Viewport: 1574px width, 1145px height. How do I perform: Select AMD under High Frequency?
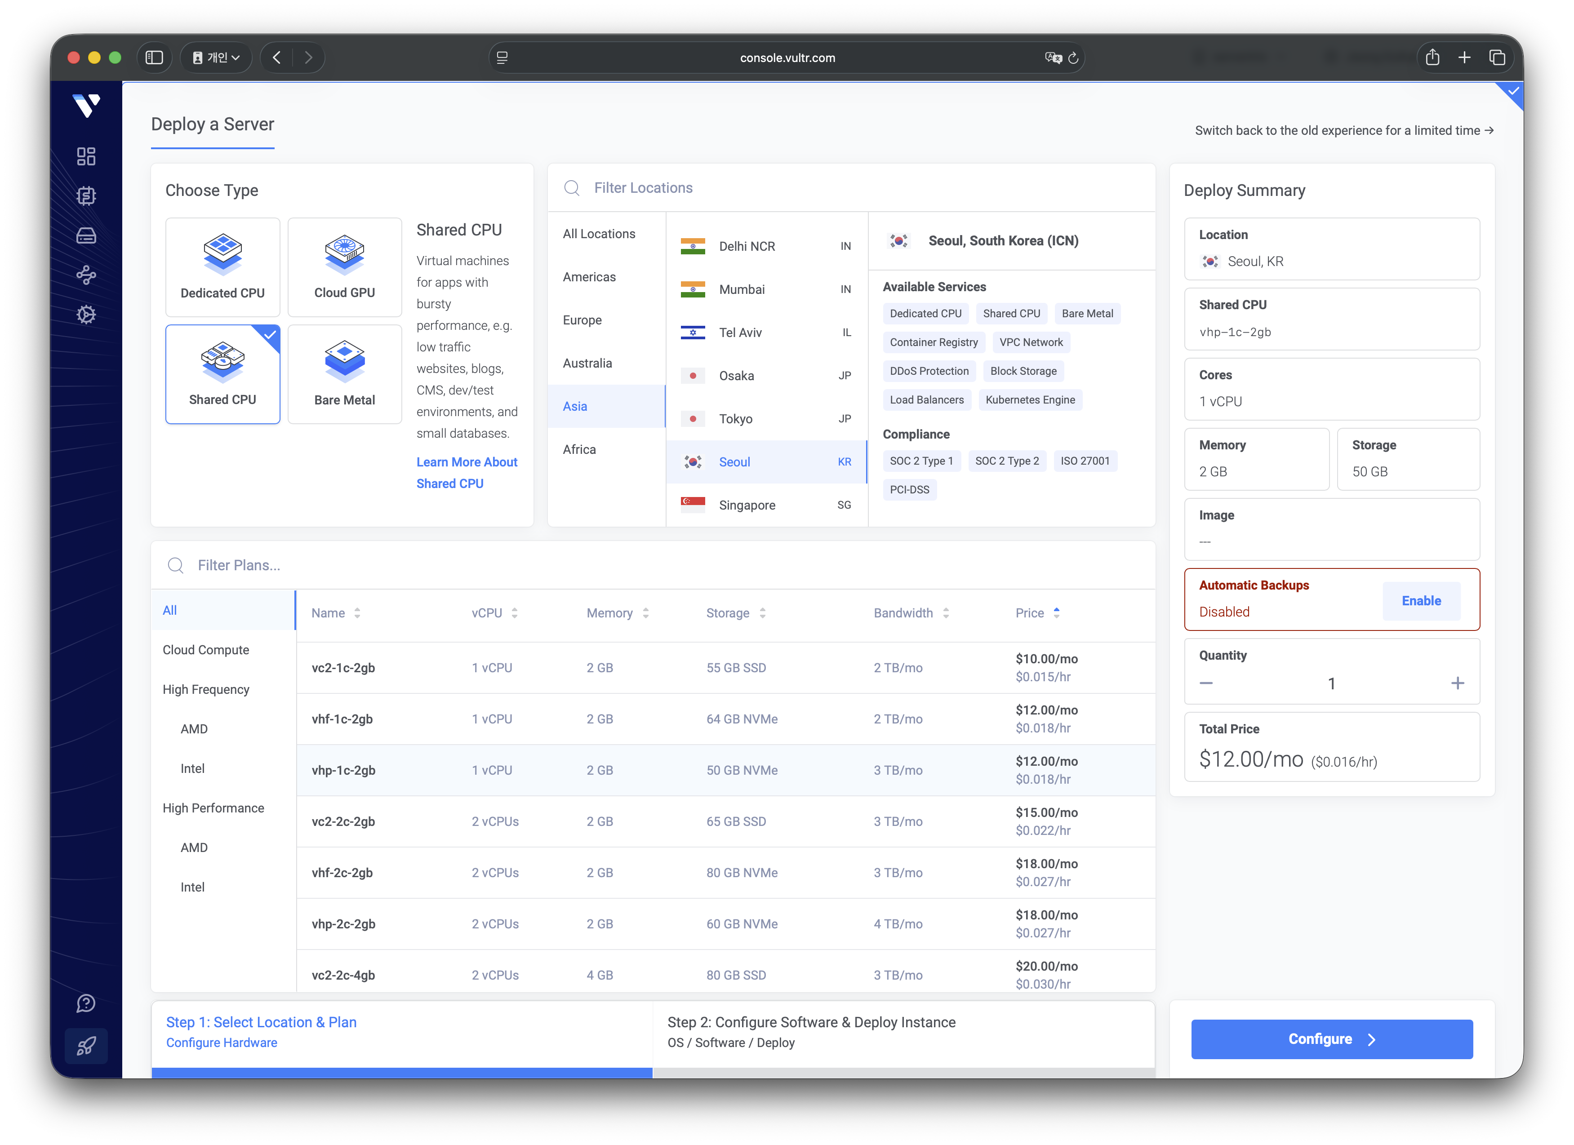pyautogui.click(x=194, y=729)
